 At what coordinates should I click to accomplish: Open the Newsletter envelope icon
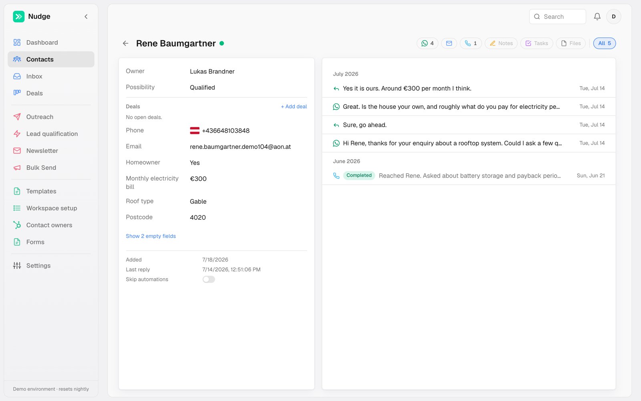17,150
